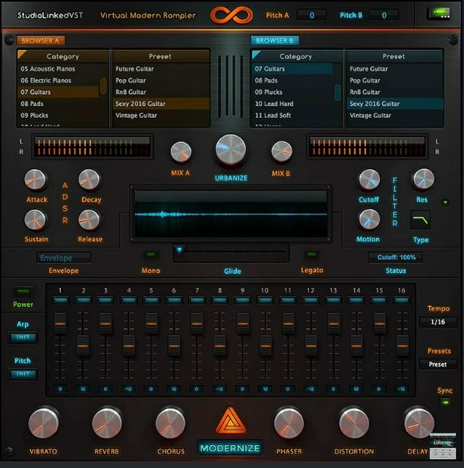Click the filter Type curve icon
Screen dimensions: 464x468
[421, 220]
